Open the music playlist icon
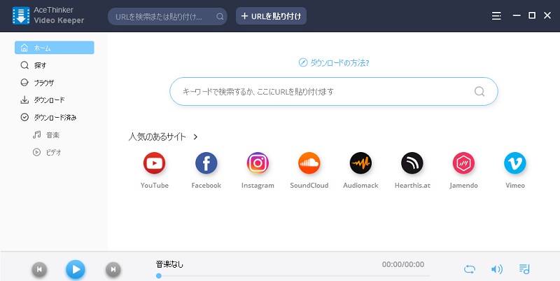The width and height of the screenshot is (560, 281). coord(524,269)
